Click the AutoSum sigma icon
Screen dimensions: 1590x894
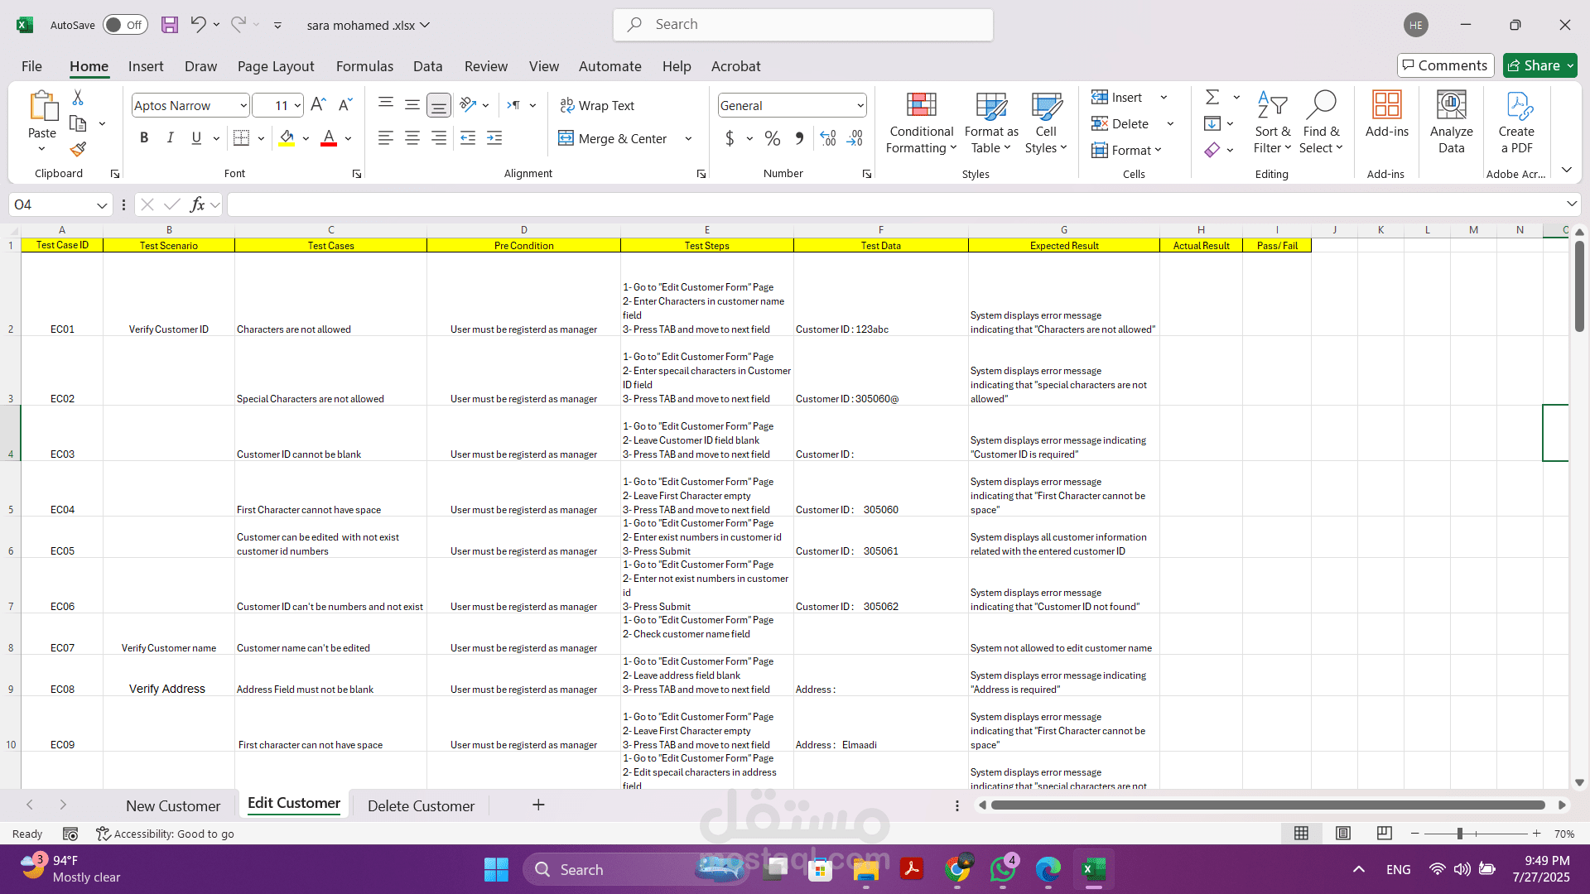pos(1212,98)
